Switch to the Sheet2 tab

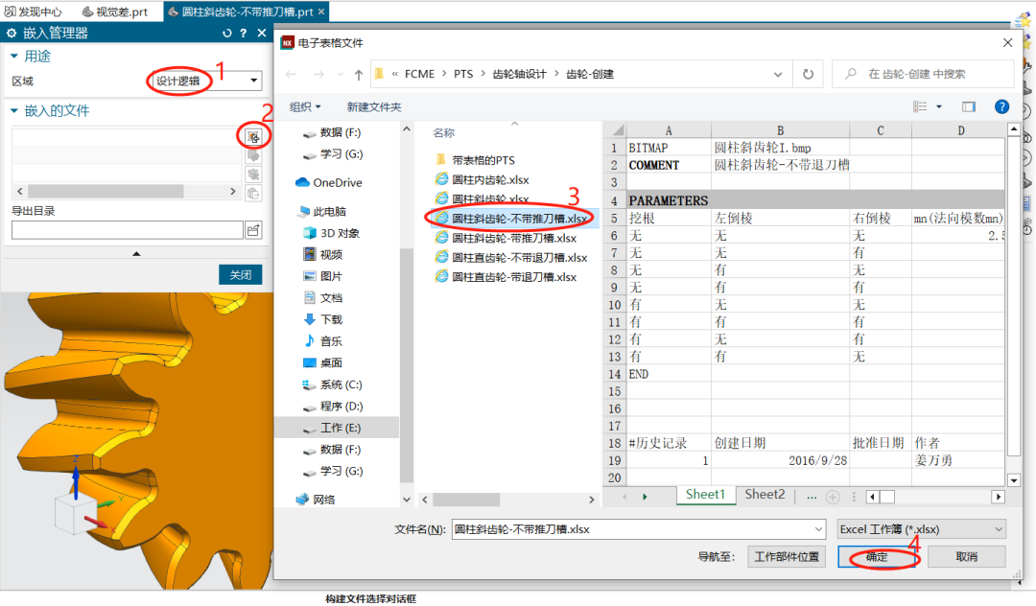coord(765,495)
